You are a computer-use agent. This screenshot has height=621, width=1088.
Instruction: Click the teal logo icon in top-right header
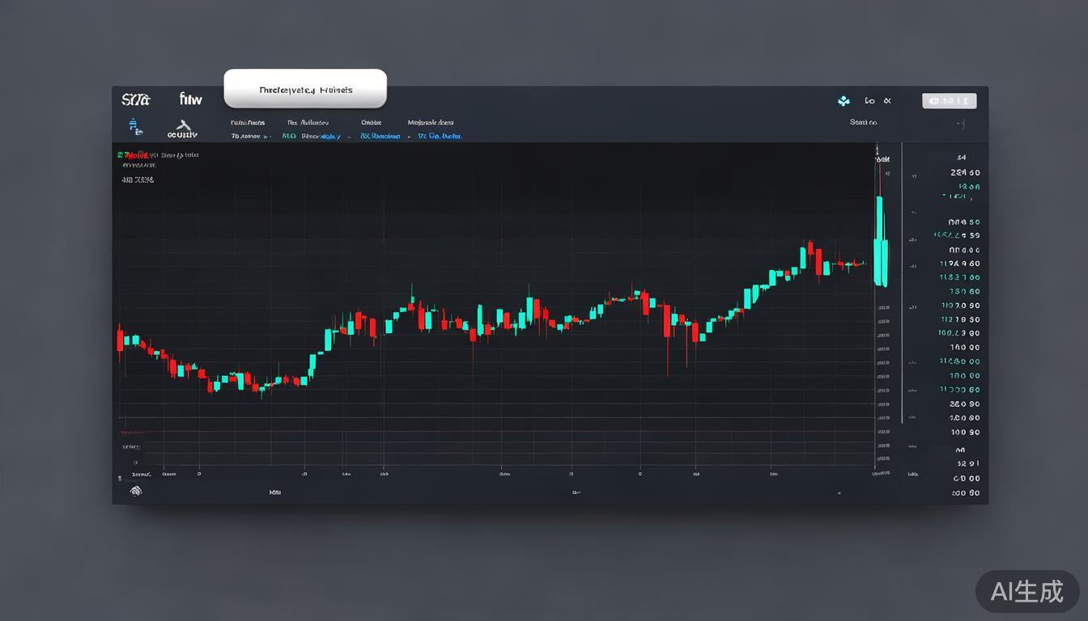tap(844, 101)
